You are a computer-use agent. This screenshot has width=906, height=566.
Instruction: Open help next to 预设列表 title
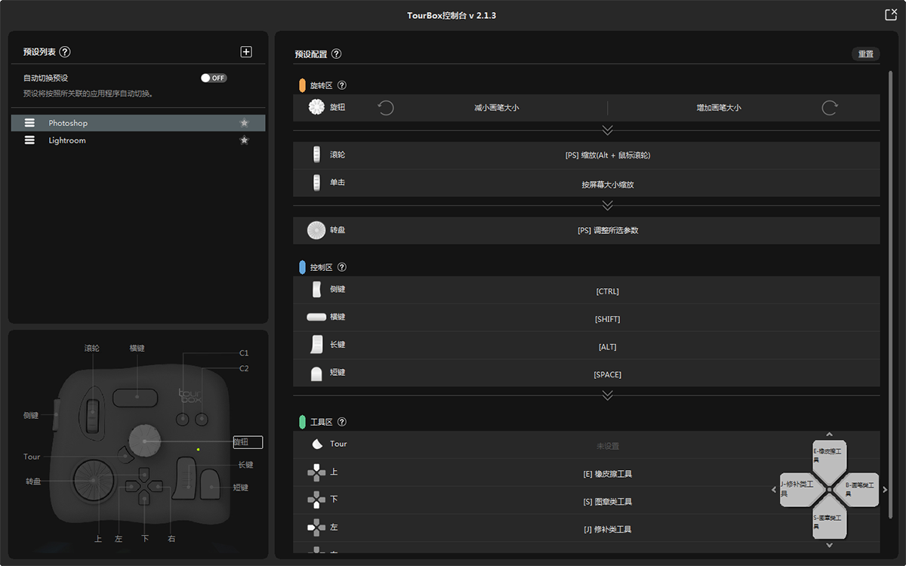[x=65, y=52]
